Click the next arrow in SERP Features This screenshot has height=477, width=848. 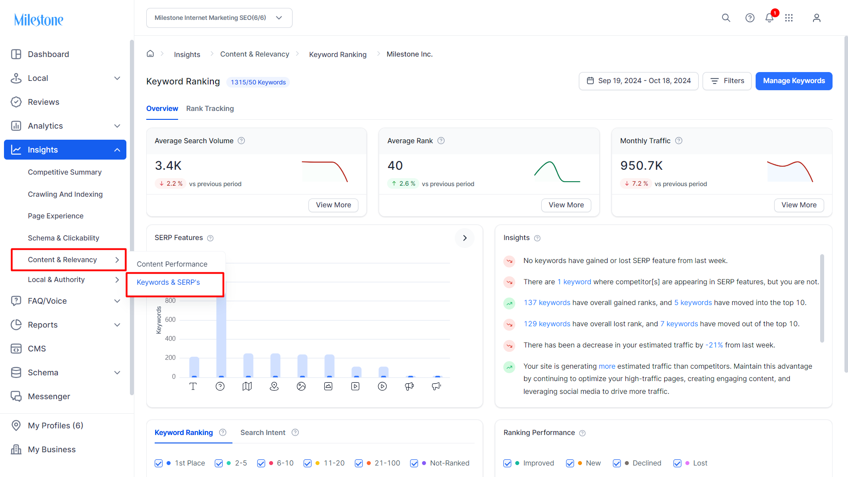point(464,238)
